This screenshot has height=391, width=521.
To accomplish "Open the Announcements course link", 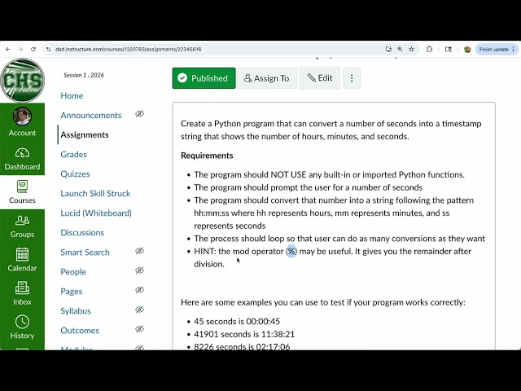I will pyautogui.click(x=91, y=116).
